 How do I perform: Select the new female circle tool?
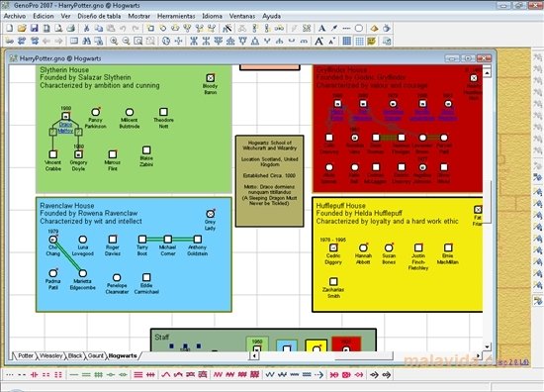[x=163, y=28]
